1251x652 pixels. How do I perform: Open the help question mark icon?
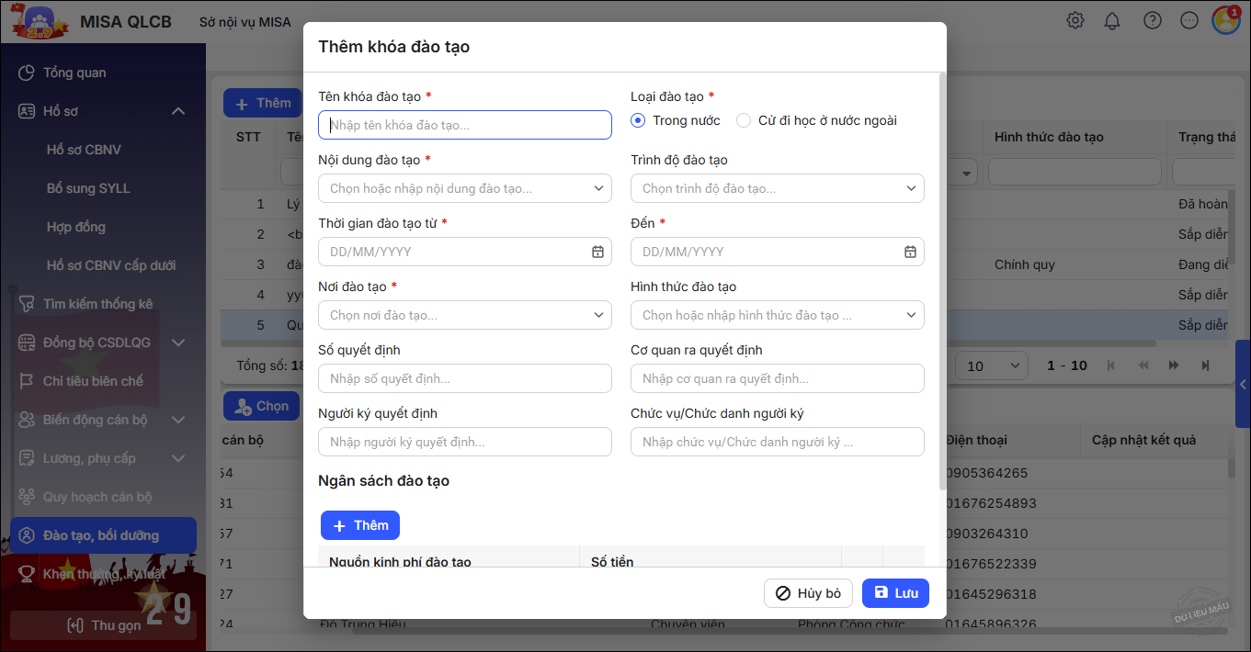(x=1152, y=21)
